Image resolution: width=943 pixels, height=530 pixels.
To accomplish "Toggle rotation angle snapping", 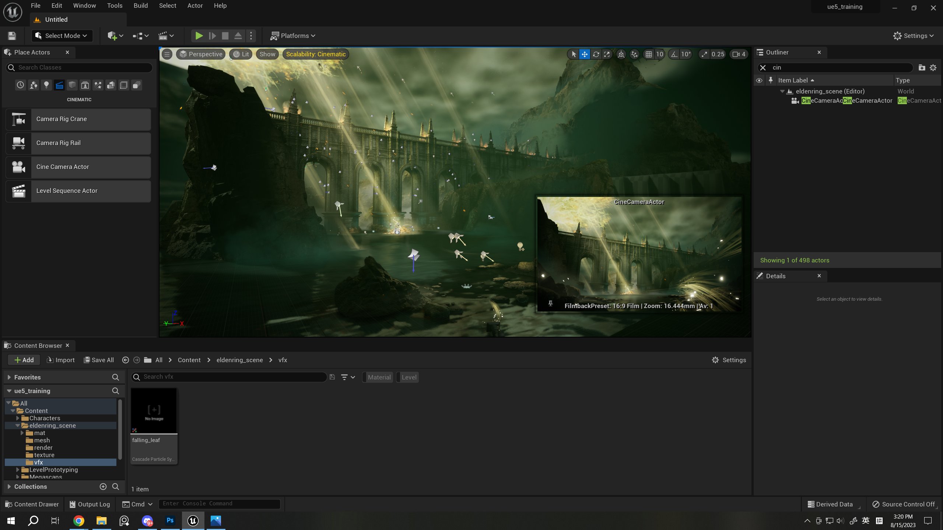I will tap(674, 54).
